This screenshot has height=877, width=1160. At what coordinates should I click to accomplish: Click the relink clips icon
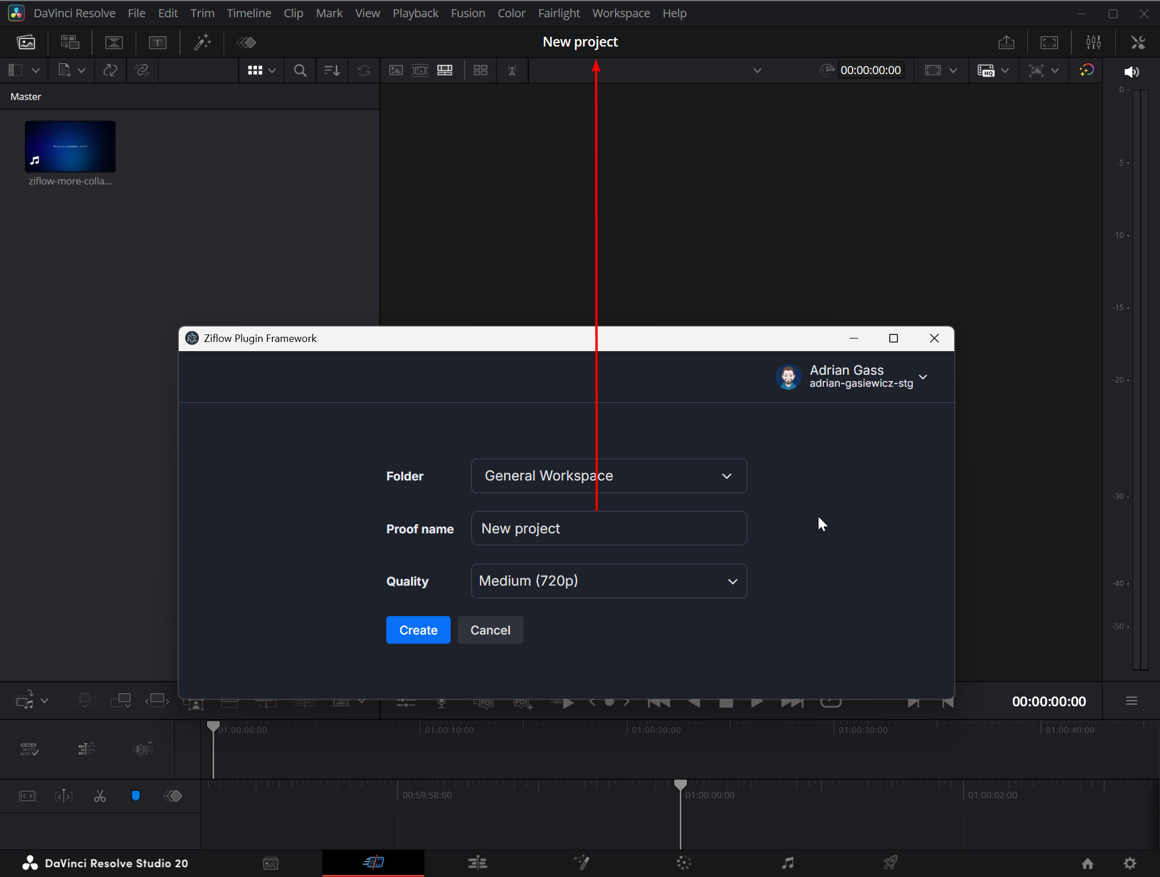coord(110,70)
